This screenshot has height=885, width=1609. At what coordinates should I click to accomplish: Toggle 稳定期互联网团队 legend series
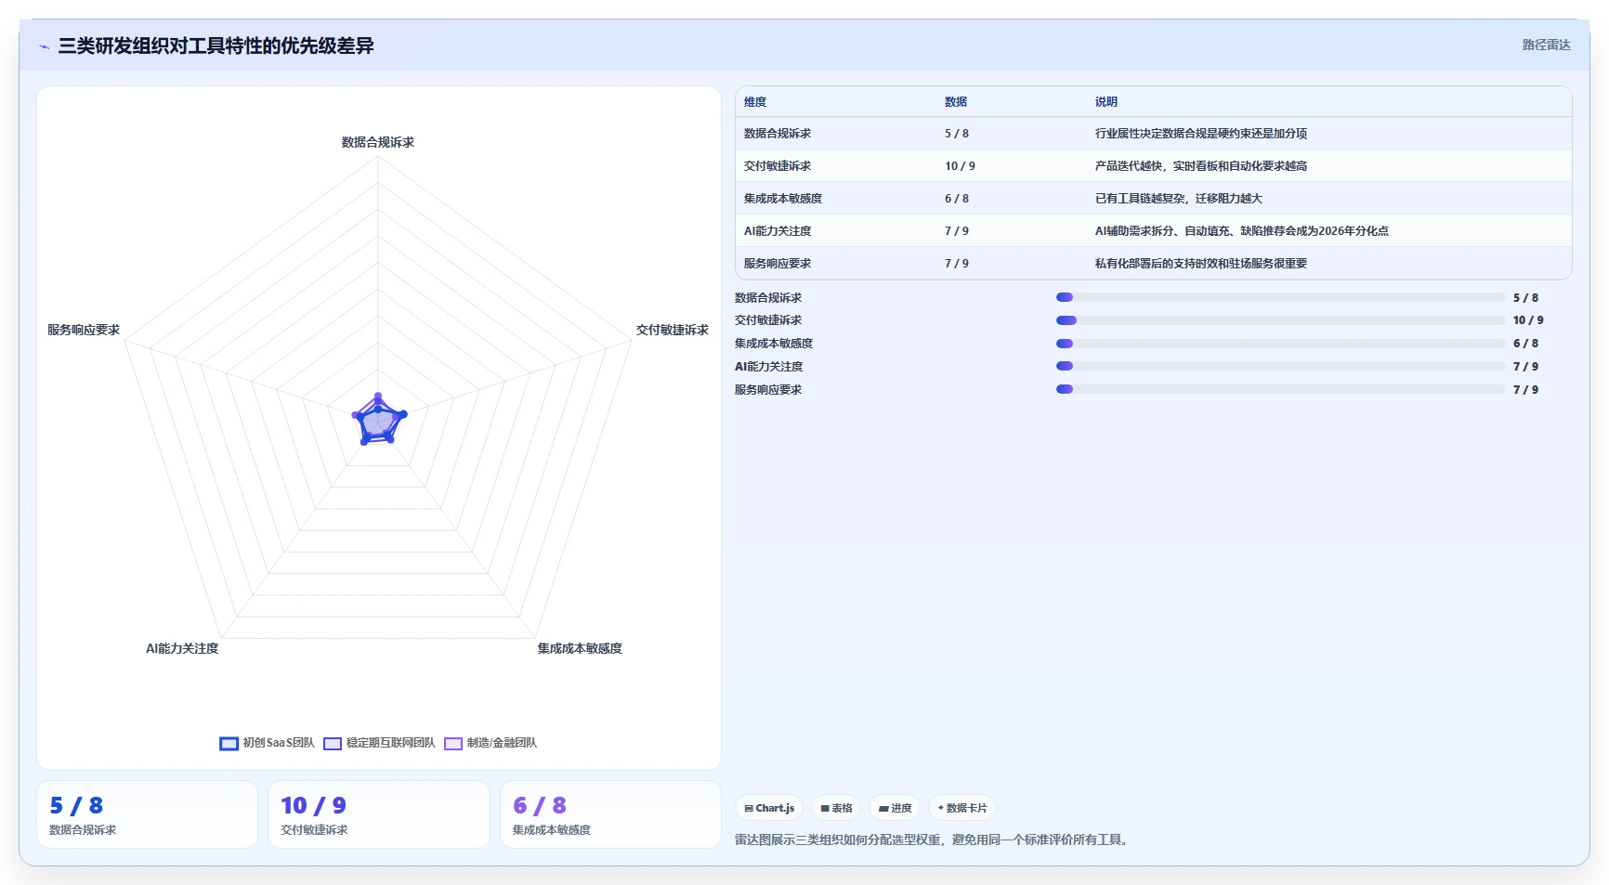tap(379, 743)
